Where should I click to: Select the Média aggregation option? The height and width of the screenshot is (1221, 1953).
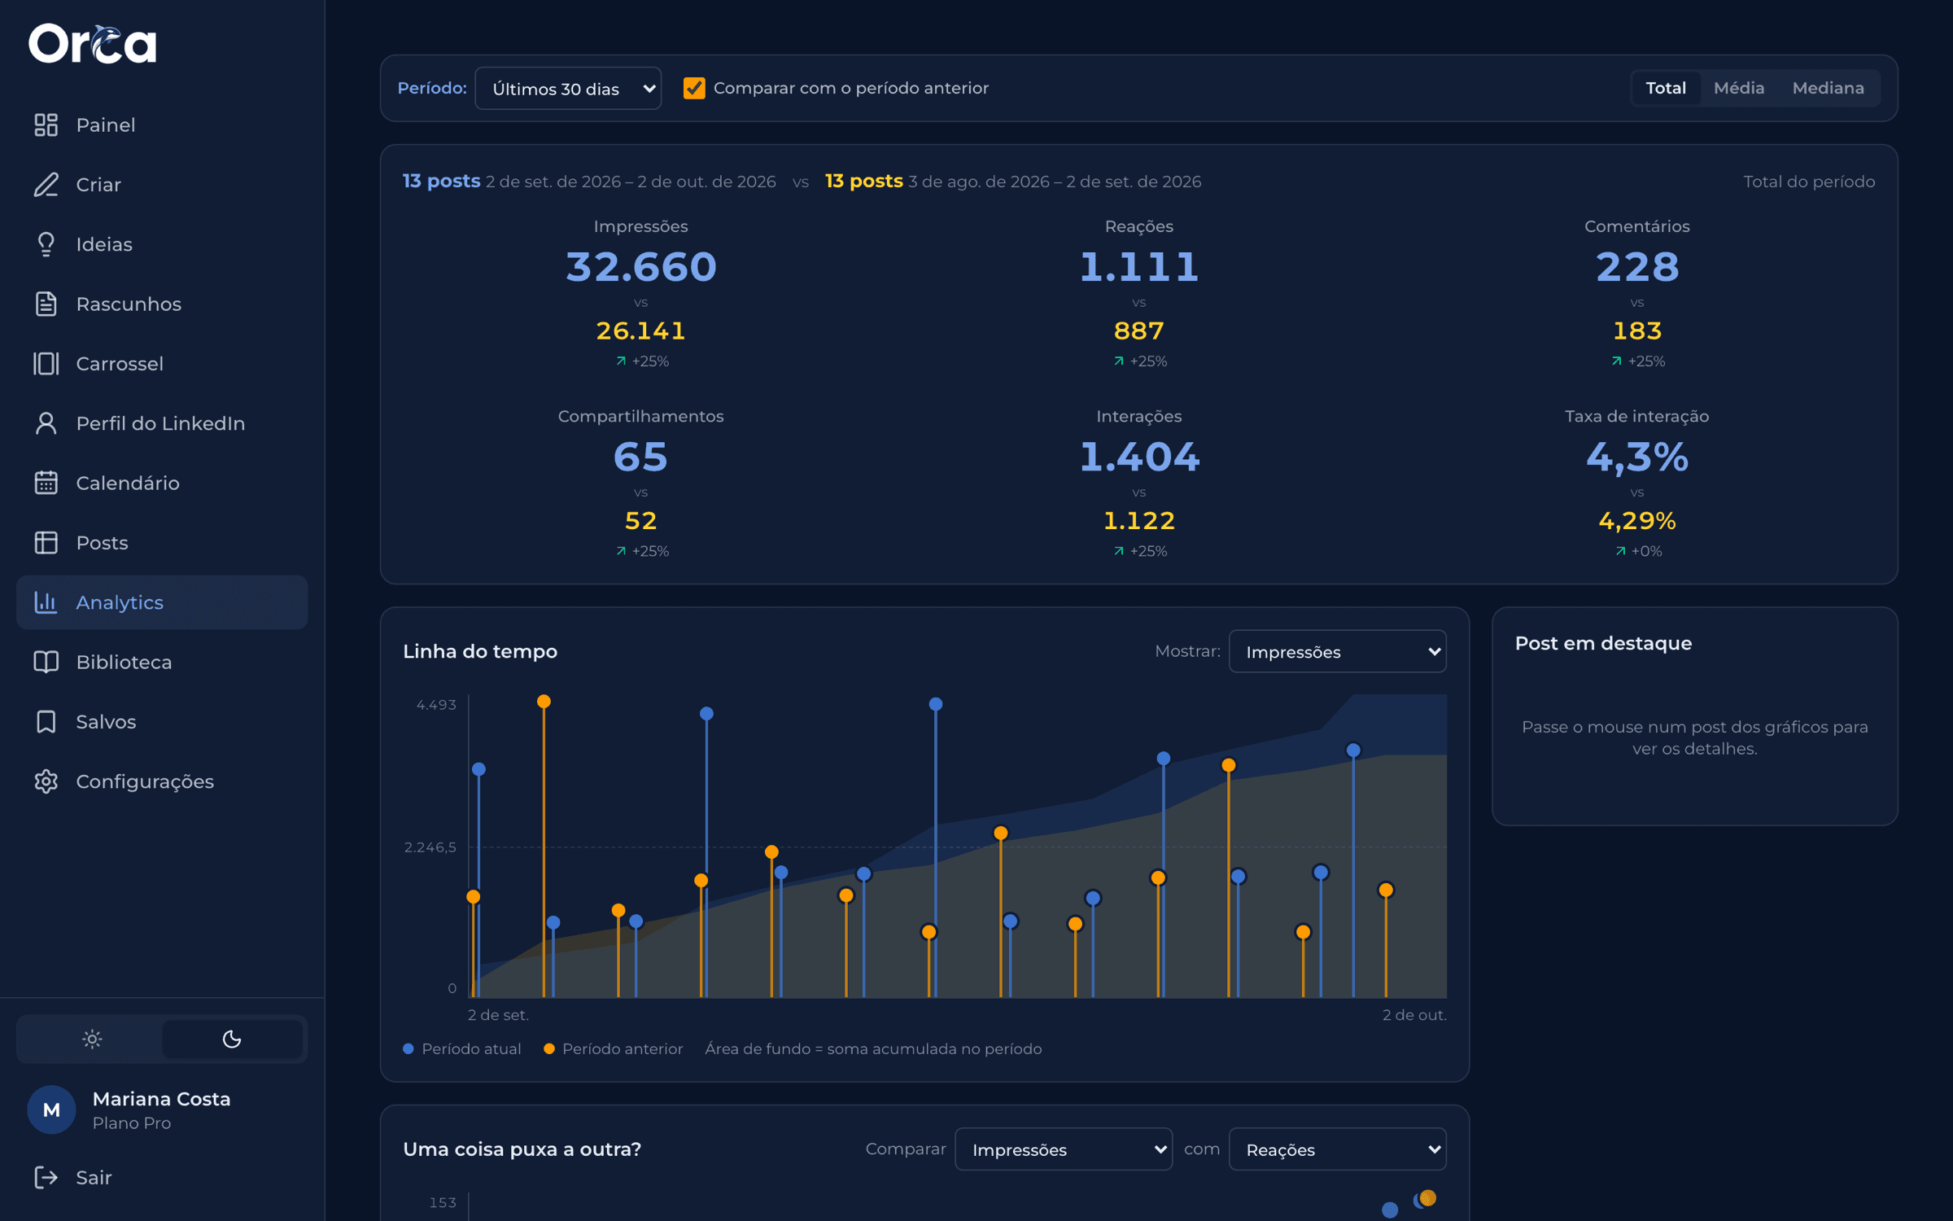pos(1739,88)
